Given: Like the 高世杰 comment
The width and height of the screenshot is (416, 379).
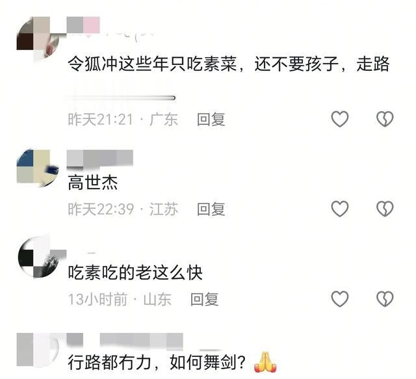Looking at the screenshot, I should point(339,209).
